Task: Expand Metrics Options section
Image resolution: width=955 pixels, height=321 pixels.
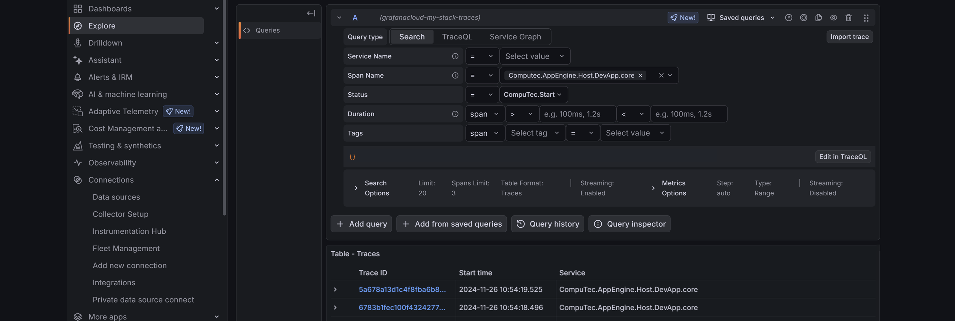Action: coord(653,188)
